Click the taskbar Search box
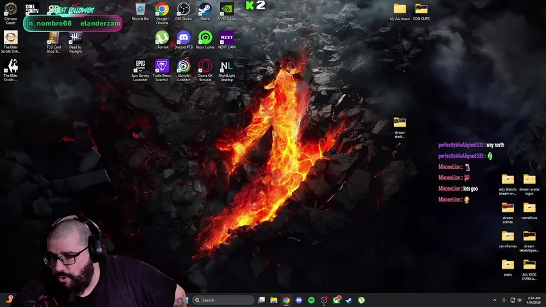The image size is (546, 307). coord(223,300)
